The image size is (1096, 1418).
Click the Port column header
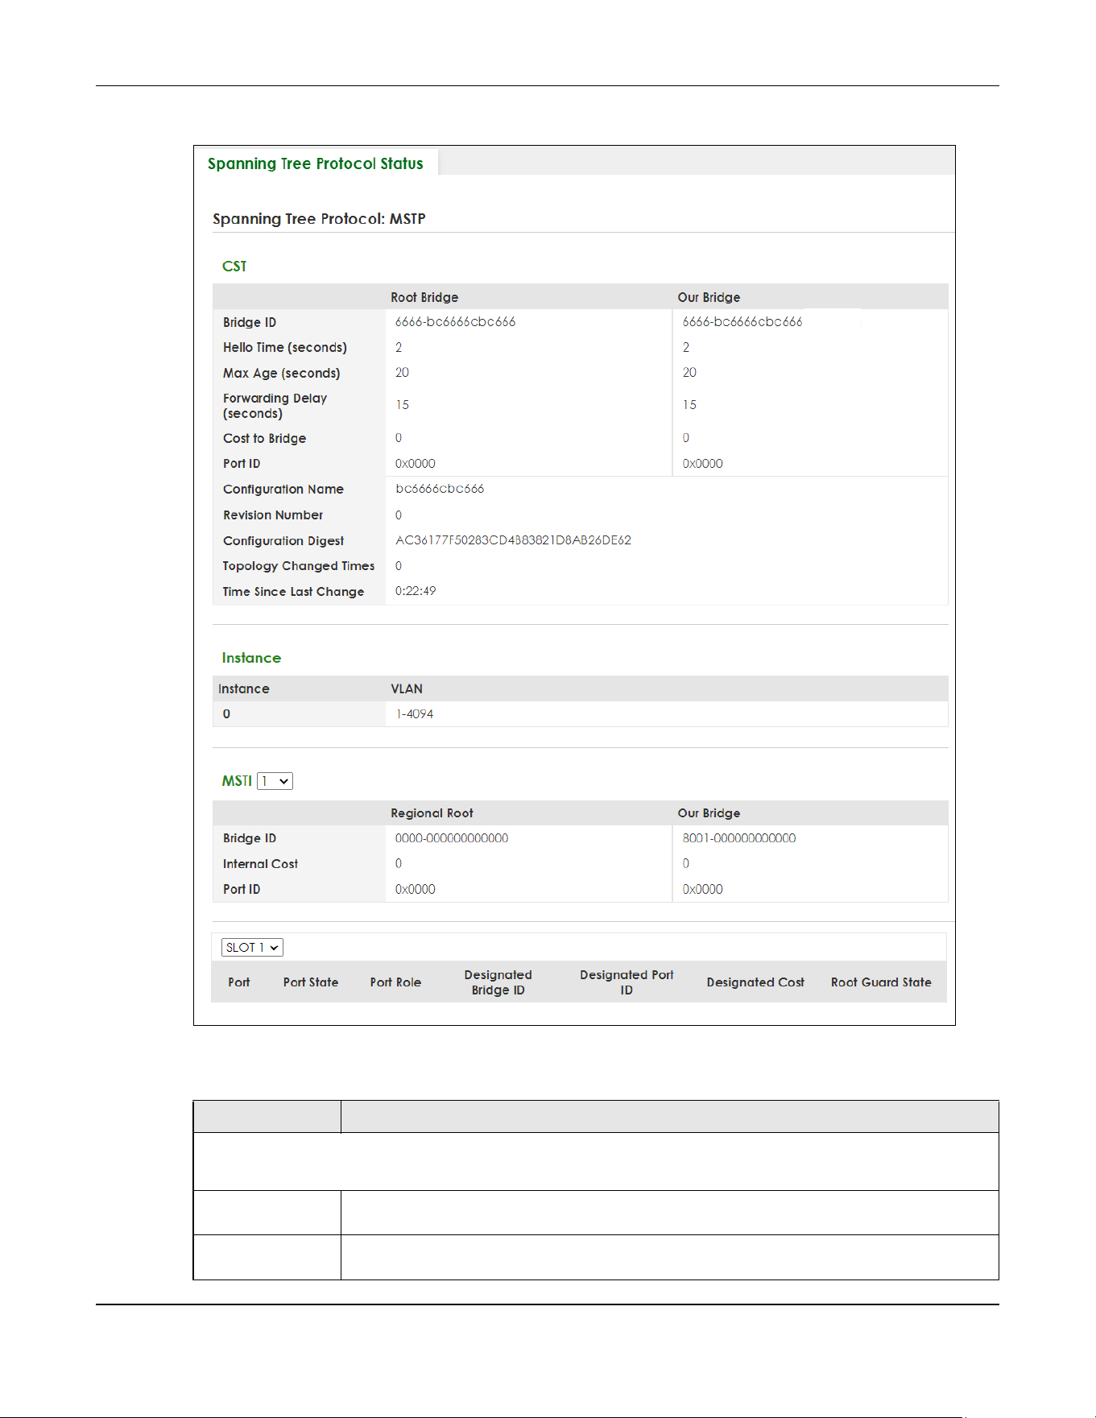click(239, 982)
